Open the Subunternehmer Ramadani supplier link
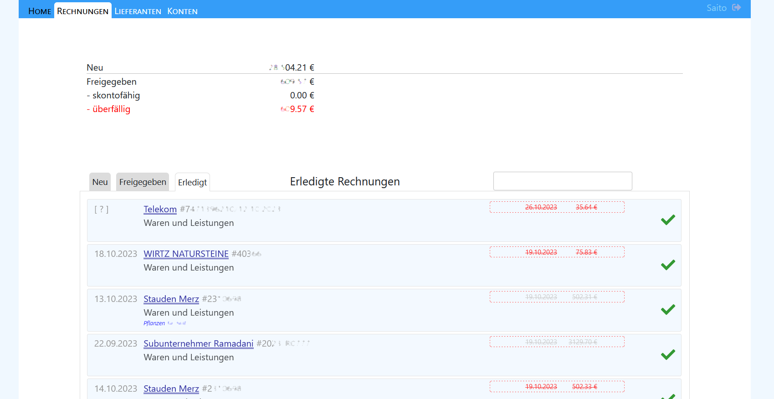 198,343
